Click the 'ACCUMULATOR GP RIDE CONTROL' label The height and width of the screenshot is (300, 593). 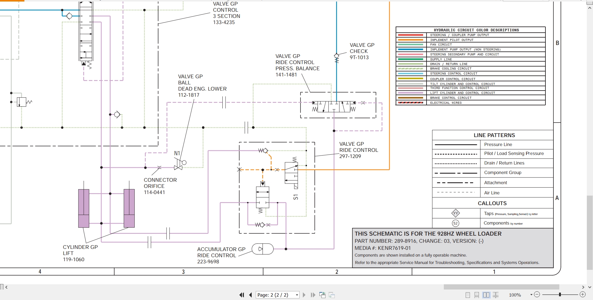pos(221,252)
